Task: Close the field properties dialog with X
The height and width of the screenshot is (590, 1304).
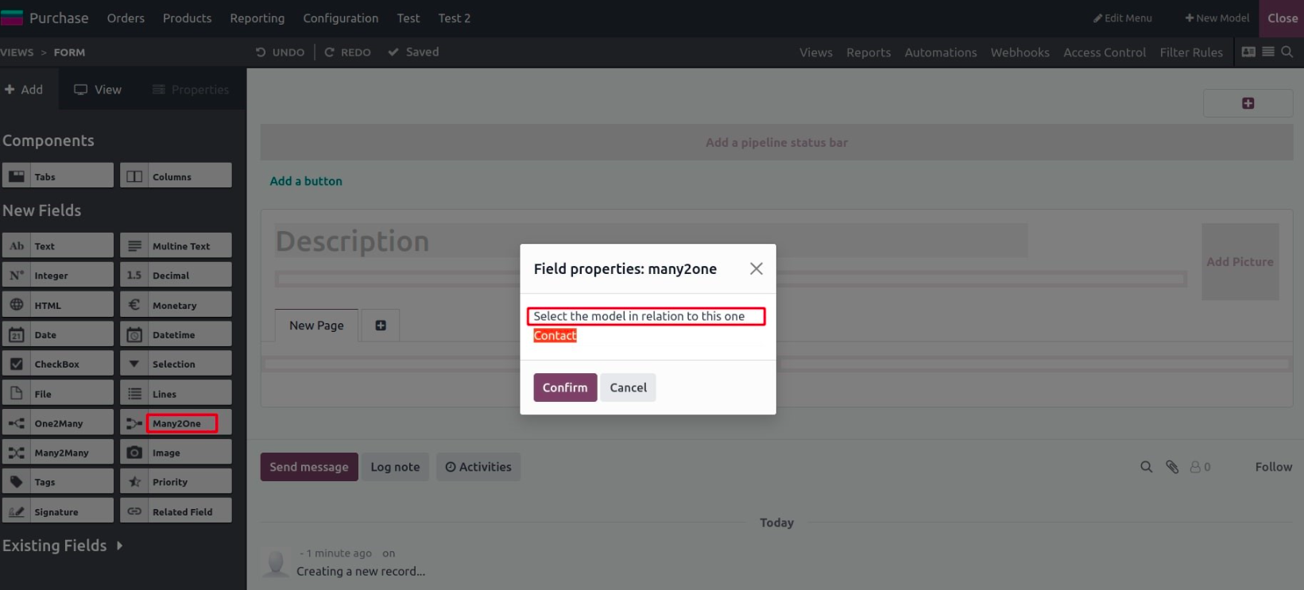Action: coord(756,268)
